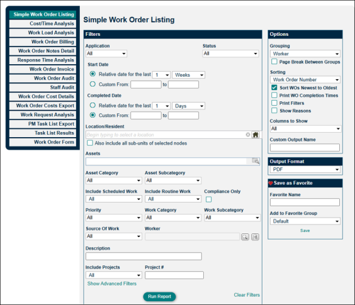Open the Work Order Billing report
The height and width of the screenshot is (305, 355).
[x=43, y=42]
